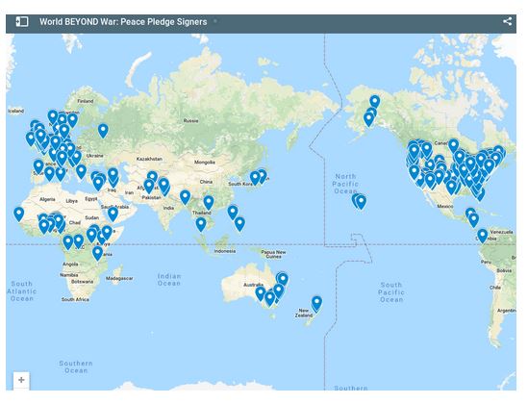Viewport: 528px width, 403px height.
Task: Select the northernmost Alaska map pin
Action: 375,101
